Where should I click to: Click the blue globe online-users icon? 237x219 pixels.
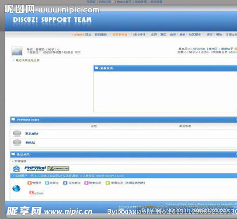[x=16, y=188]
